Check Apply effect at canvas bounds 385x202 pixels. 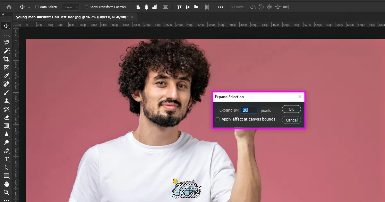pos(218,119)
